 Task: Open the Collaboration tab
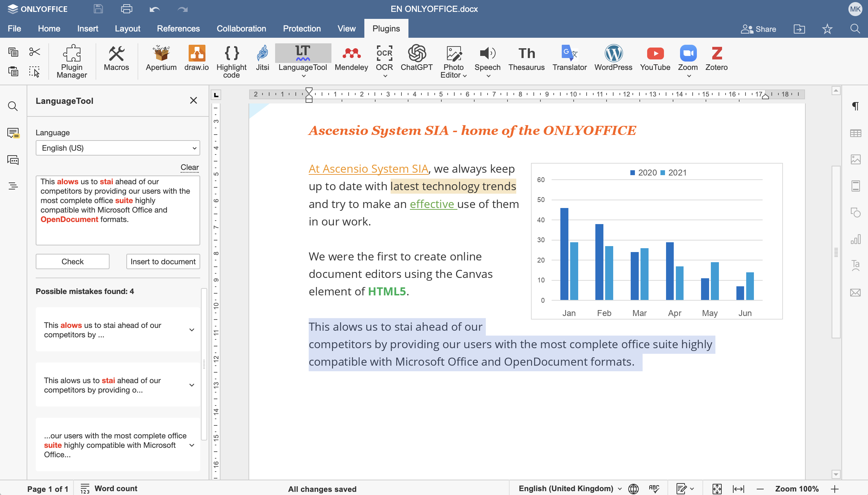click(x=241, y=29)
